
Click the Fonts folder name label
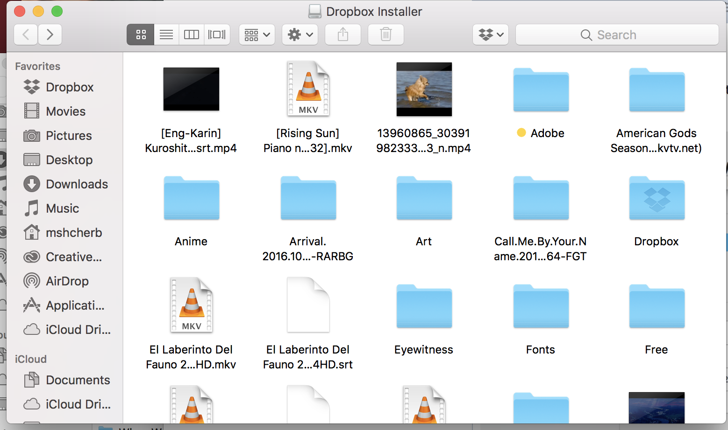tap(541, 350)
